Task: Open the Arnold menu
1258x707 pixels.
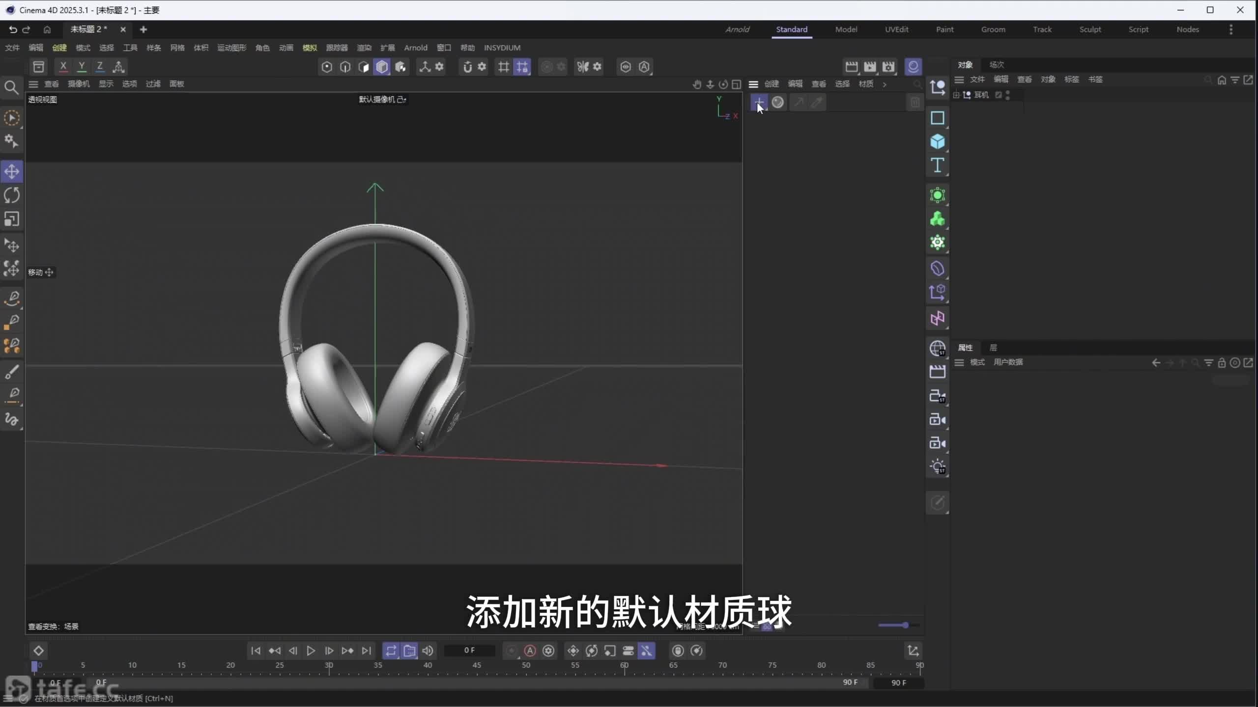Action: pyautogui.click(x=416, y=48)
